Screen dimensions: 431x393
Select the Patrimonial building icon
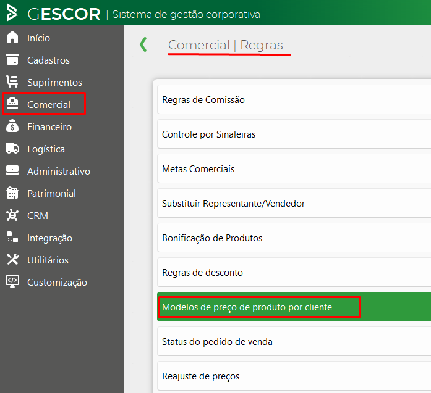12,192
